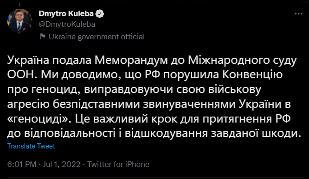Image resolution: width=309 pixels, height=179 pixels.
Task: Translate Tweet into English
Action: click(x=31, y=146)
